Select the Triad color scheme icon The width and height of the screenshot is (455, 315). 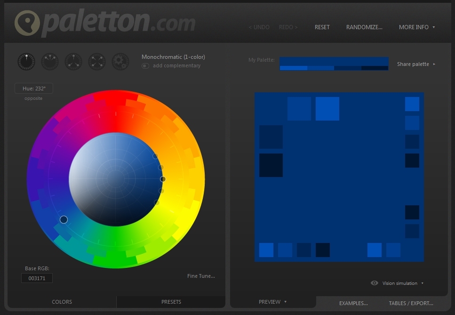pyautogui.click(x=73, y=61)
